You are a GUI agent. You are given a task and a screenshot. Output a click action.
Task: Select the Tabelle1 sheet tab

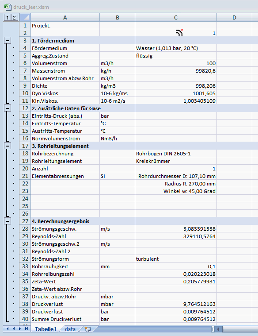(x=46, y=329)
